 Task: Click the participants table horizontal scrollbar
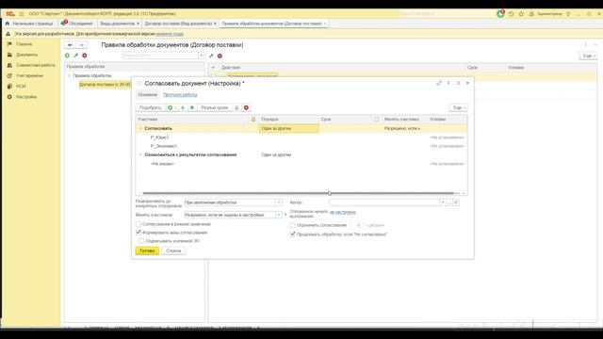click(299, 193)
